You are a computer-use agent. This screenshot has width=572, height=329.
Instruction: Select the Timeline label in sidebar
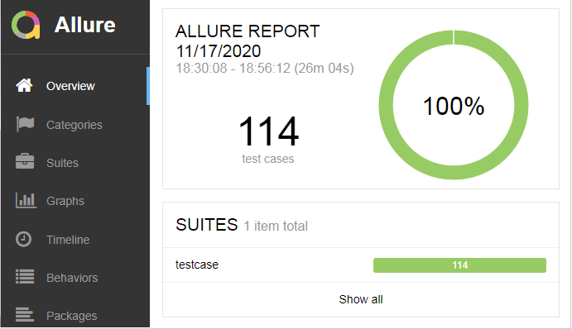pos(68,240)
